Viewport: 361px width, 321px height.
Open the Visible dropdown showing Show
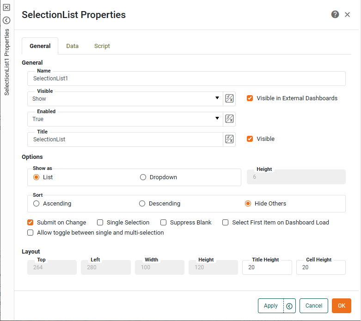[x=125, y=99]
